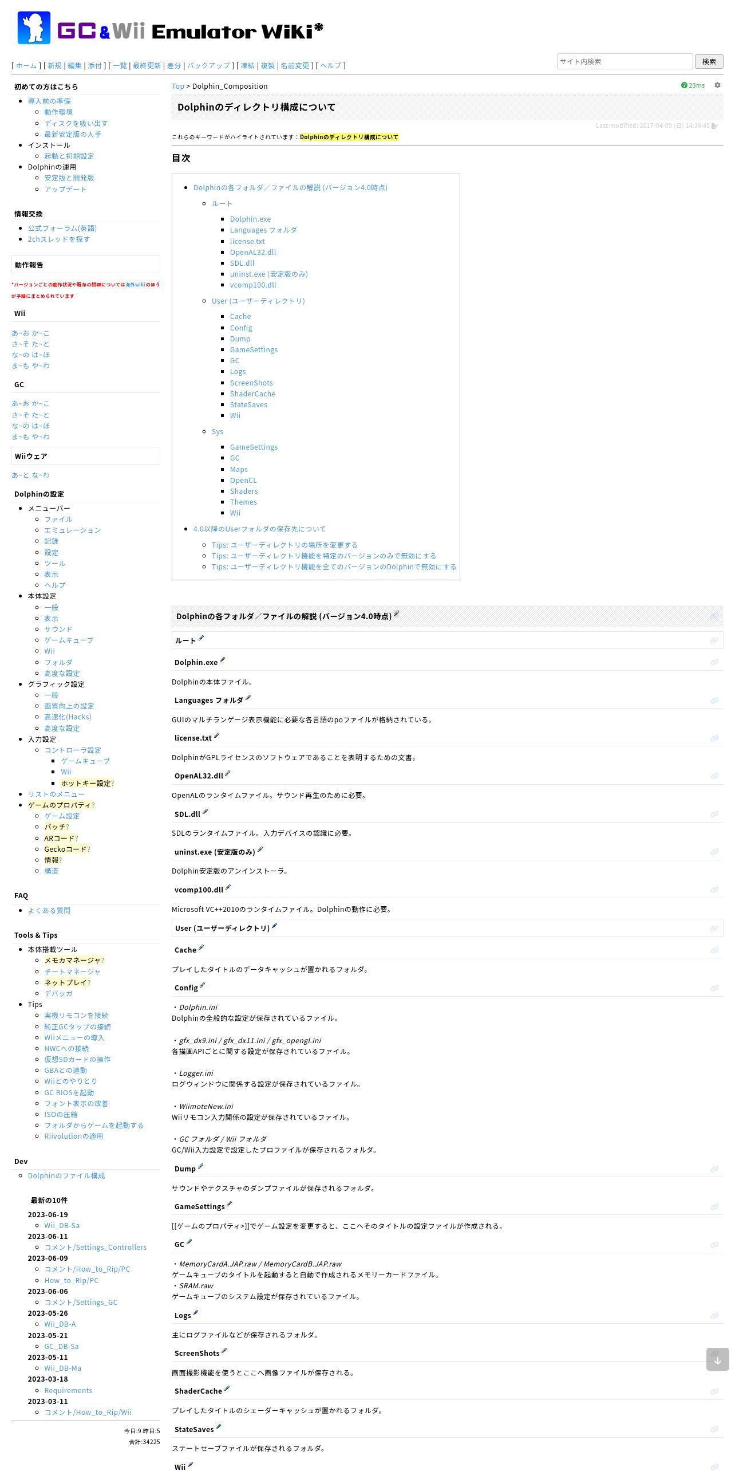735x1471 pixels.
Task: Open 導入前の準備 sidebar link
Action: [x=49, y=101]
